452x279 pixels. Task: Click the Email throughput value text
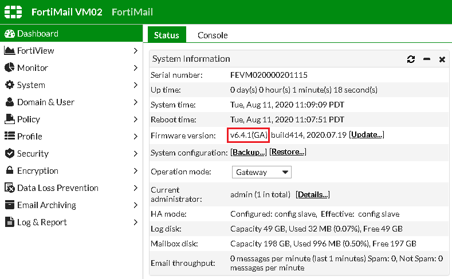(336, 263)
